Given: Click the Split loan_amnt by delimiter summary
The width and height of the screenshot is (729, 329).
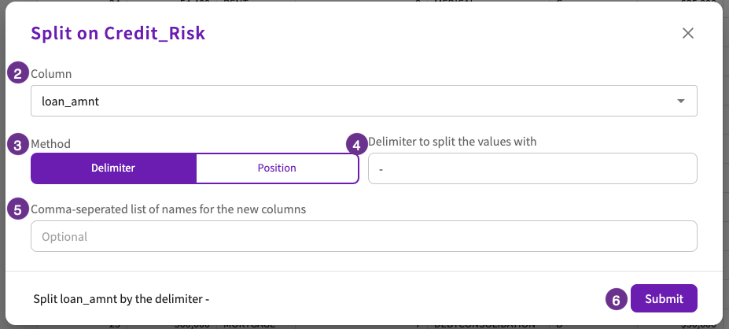Looking at the screenshot, I should 121,299.
